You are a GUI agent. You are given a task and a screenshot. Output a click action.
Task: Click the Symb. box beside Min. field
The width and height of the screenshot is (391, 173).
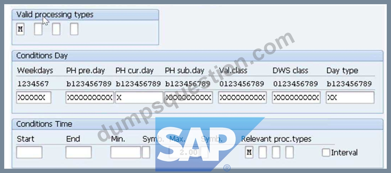tap(146, 152)
